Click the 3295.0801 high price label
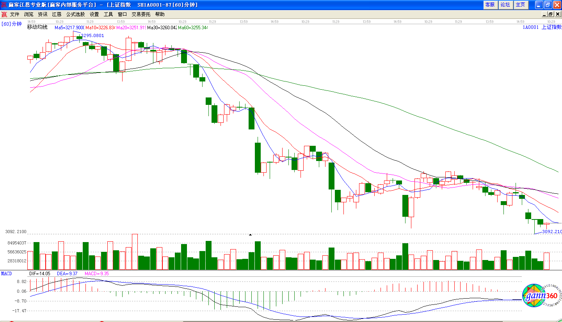562x322 pixels. tap(92, 35)
